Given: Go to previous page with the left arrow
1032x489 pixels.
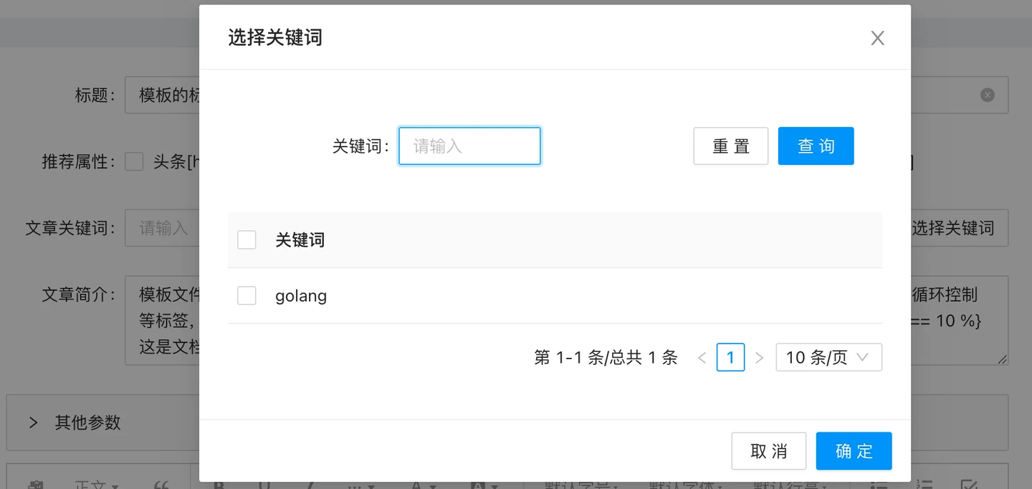Looking at the screenshot, I should pos(702,358).
